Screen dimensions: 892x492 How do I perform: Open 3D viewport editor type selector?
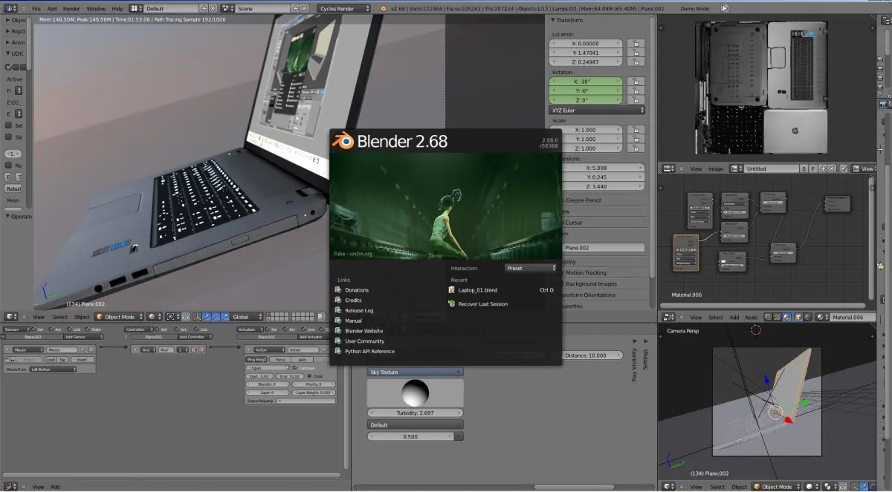[11, 317]
